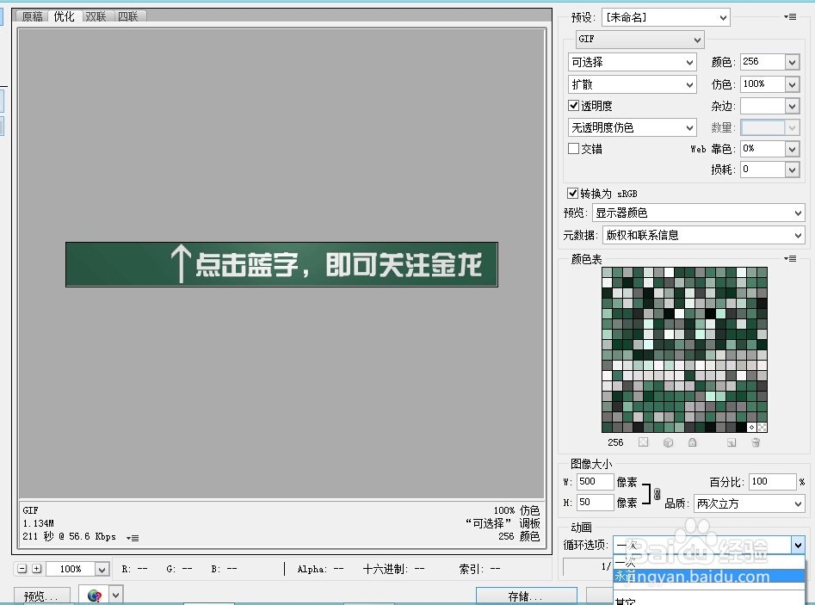
Task: Click "211 秒 @ 56.6 Kbps" download time text
Action: (x=69, y=536)
